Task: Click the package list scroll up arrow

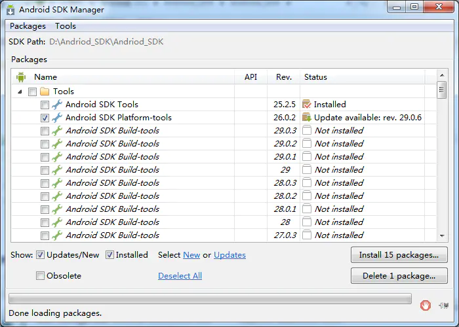Action: click(442, 75)
